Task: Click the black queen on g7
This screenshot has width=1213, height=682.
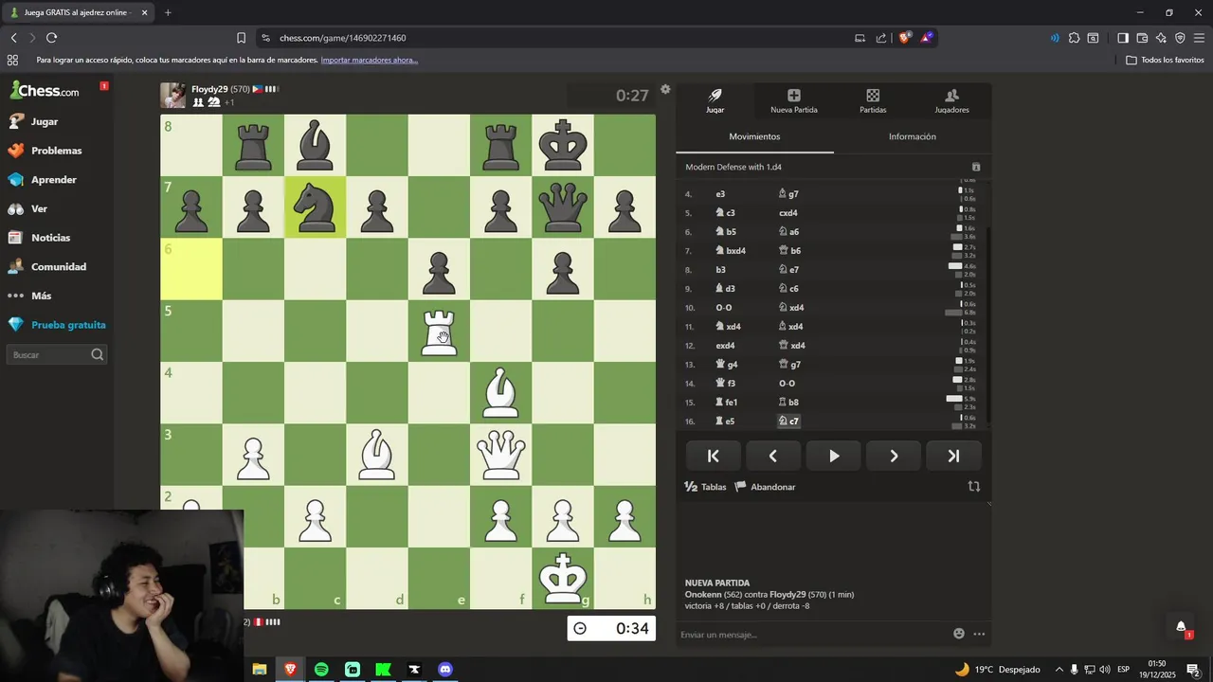Action: point(563,208)
